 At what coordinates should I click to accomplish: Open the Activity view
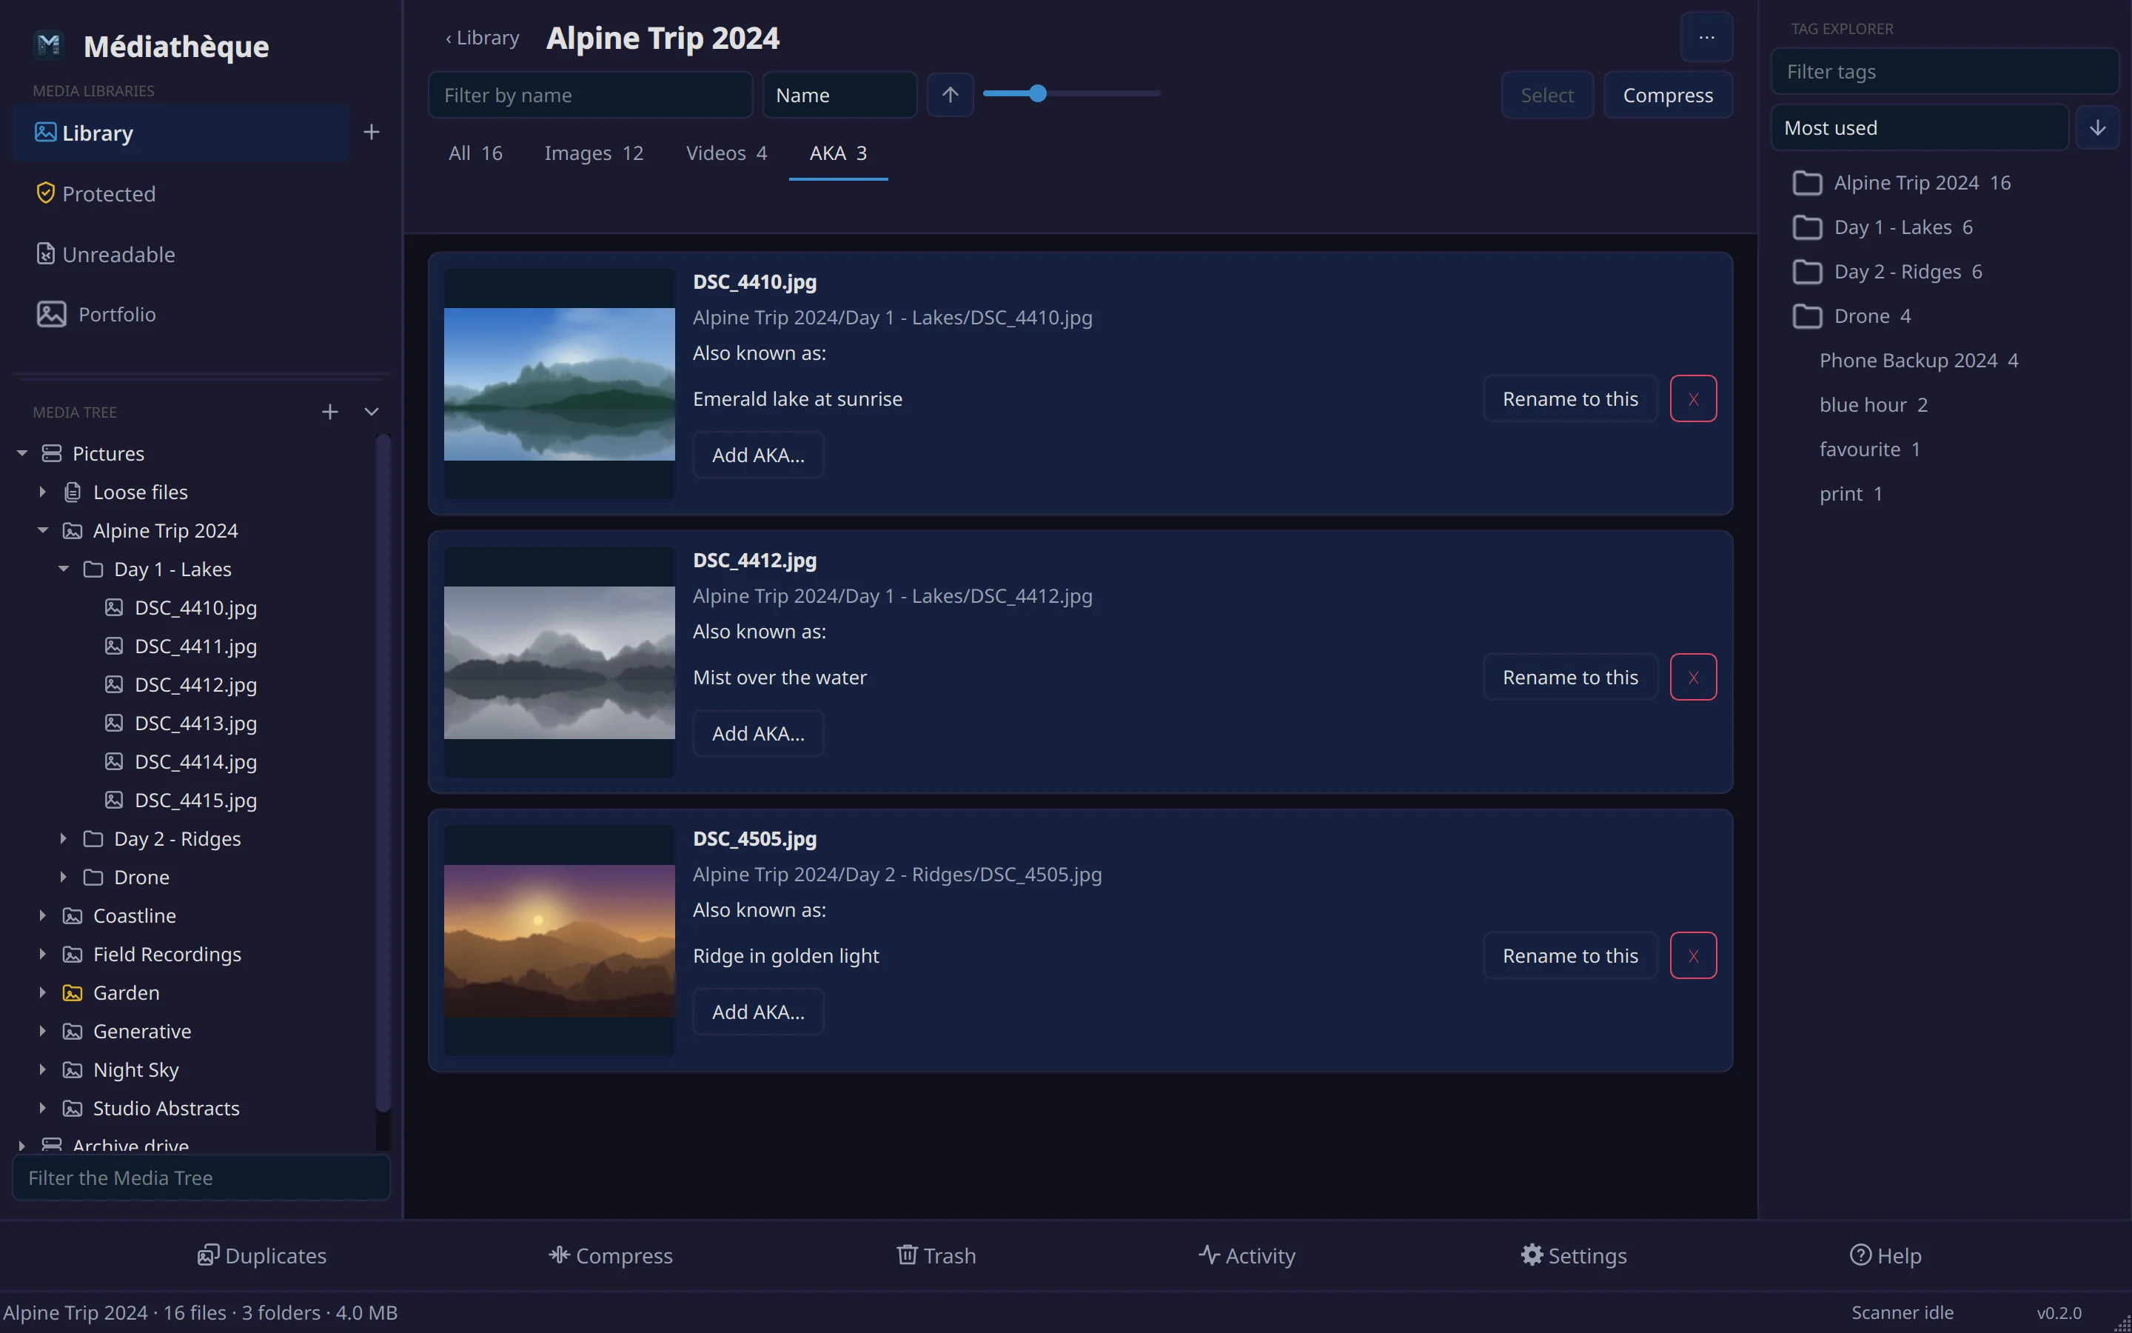click(x=1247, y=1255)
